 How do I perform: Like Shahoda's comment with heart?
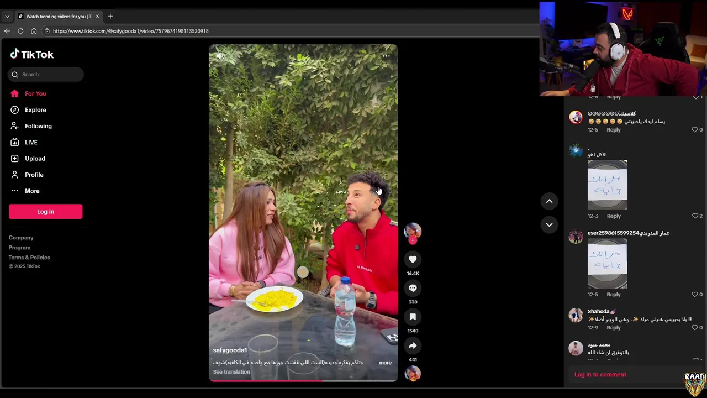(x=695, y=328)
